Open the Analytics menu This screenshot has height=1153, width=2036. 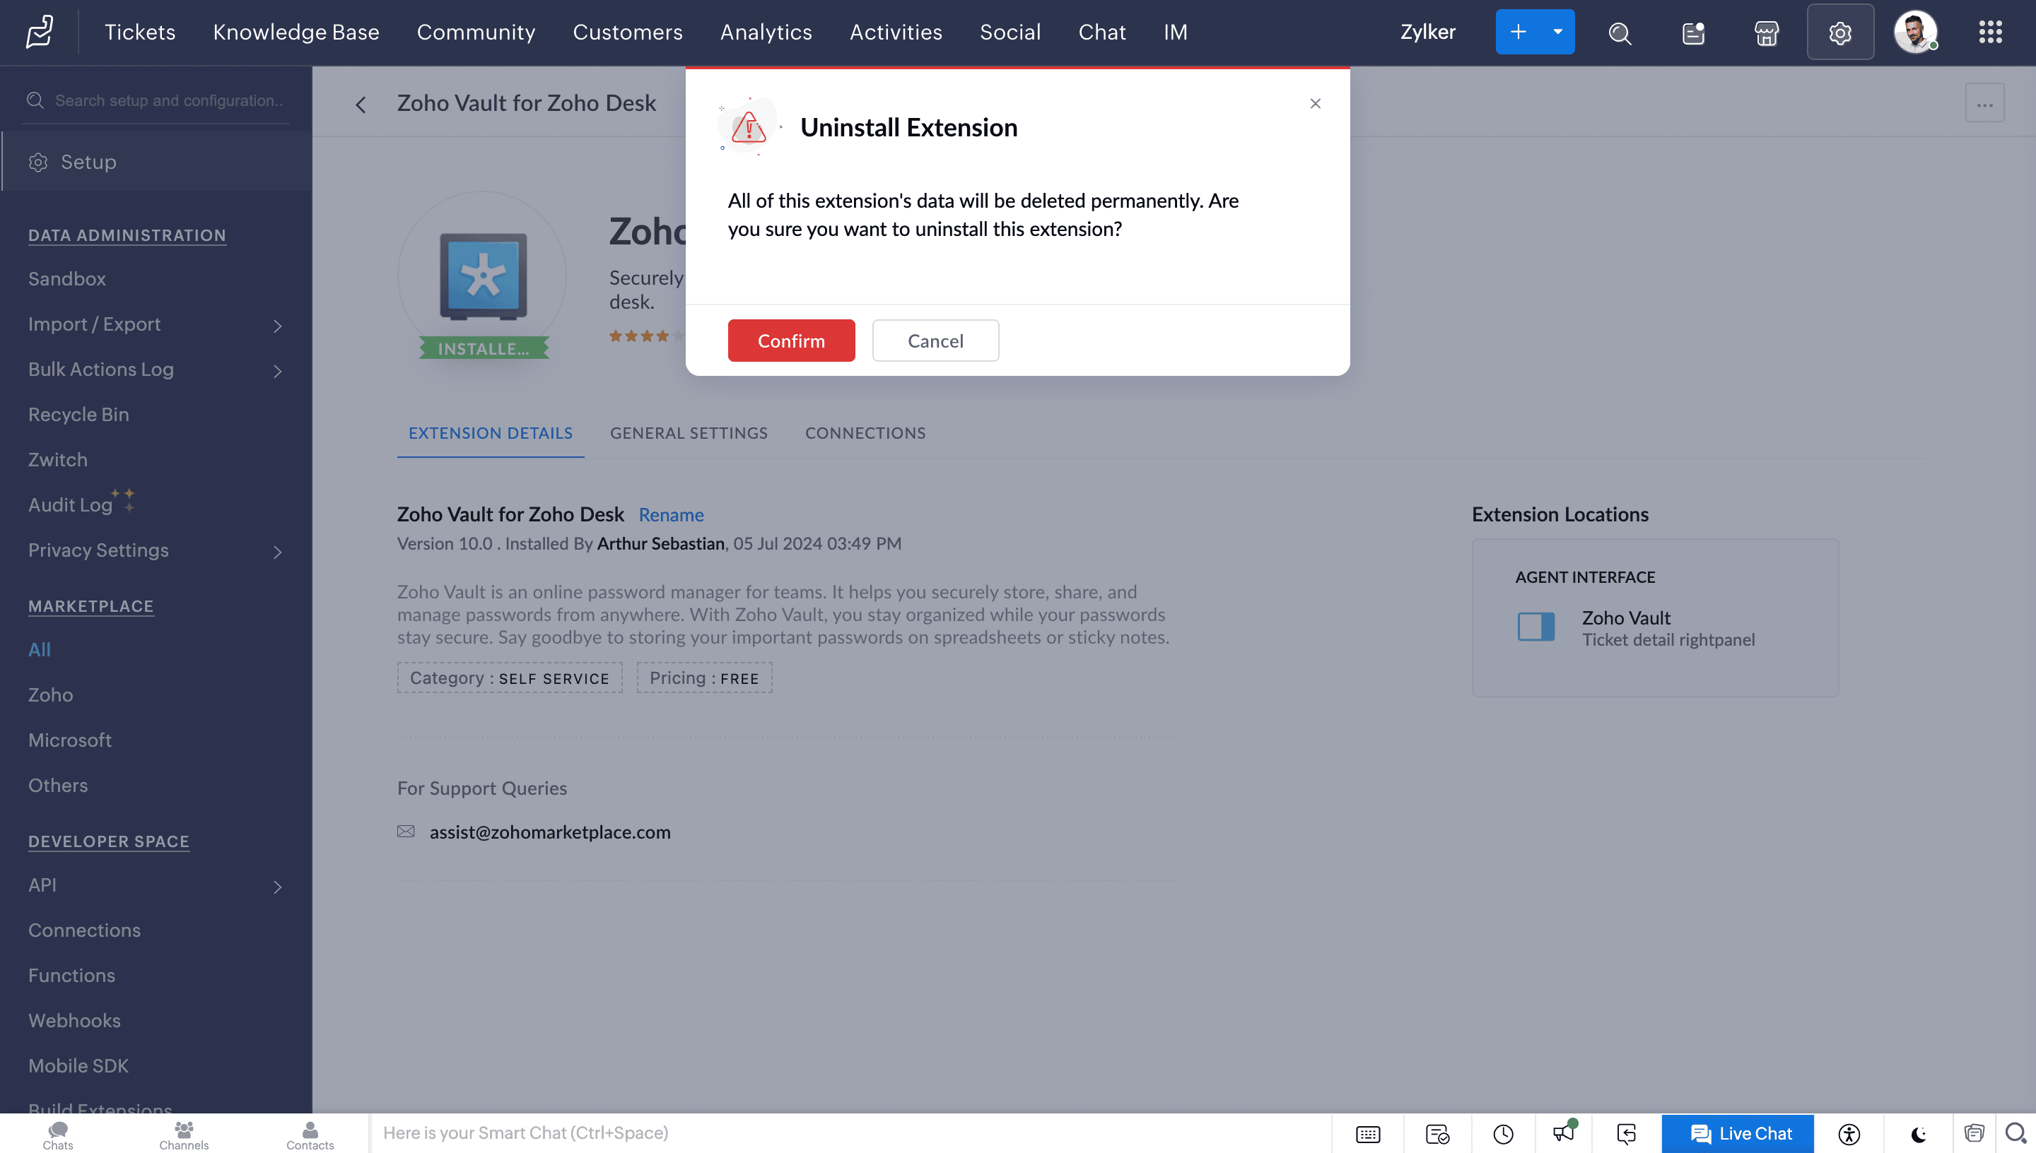[766, 32]
